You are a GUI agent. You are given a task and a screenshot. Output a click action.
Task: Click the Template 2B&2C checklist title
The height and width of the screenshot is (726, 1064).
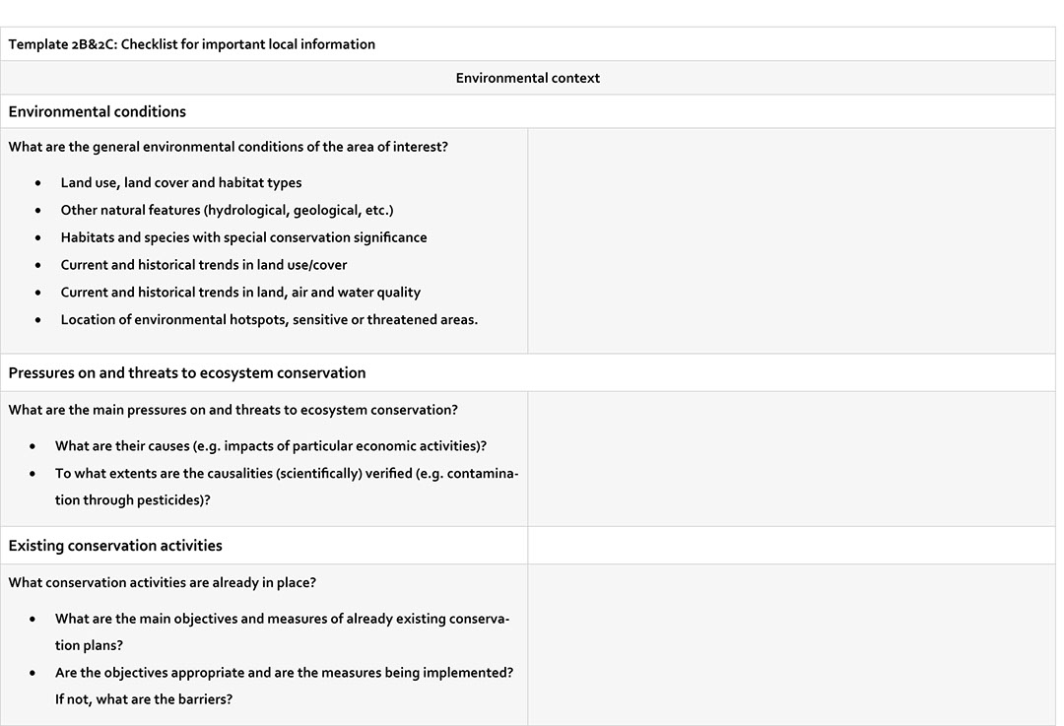pyautogui.click(x=192, y=44)
